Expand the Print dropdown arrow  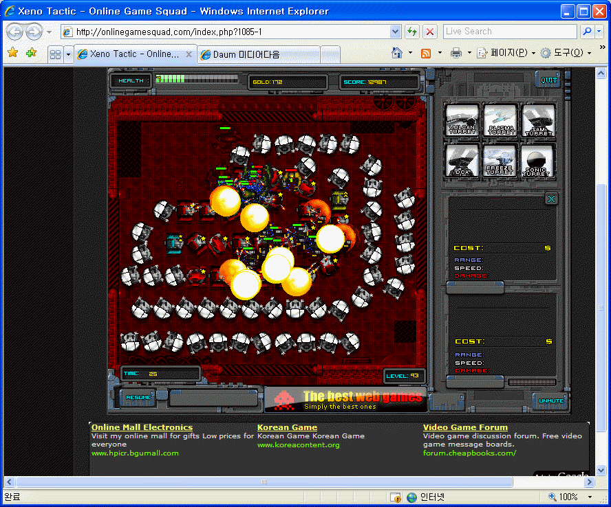[x=469, y=53]
